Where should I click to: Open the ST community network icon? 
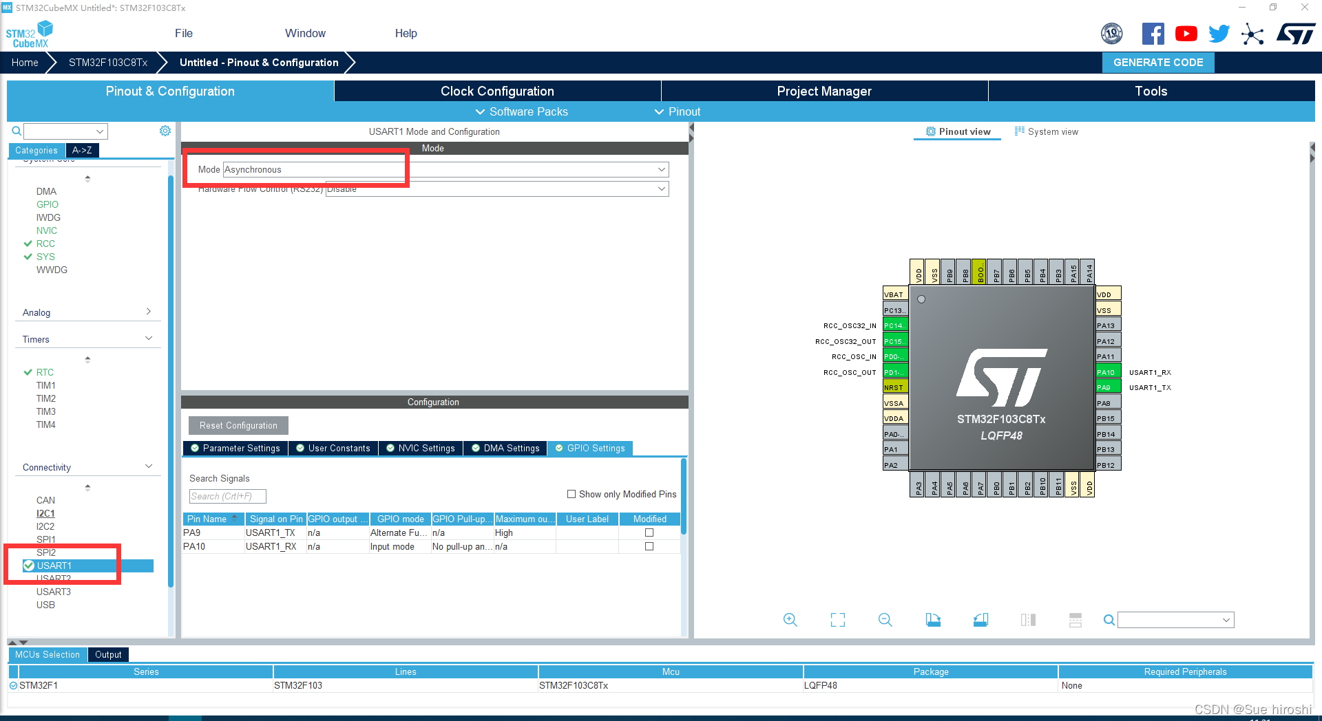click(x=1252, y=34)
